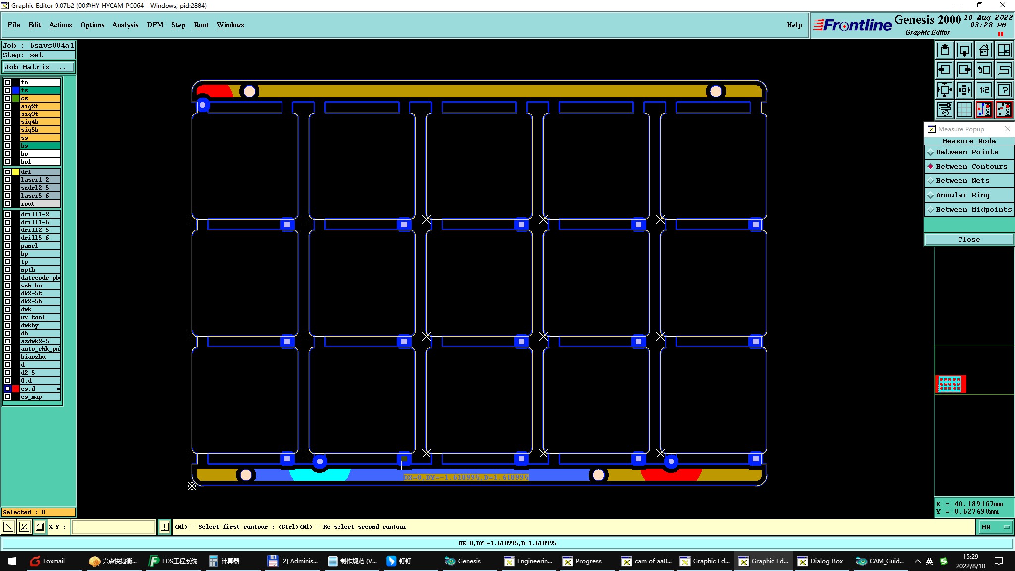Open the DFM menu
The width and height of the screenshot is (1015, 571).
click(x=155, y=25)
